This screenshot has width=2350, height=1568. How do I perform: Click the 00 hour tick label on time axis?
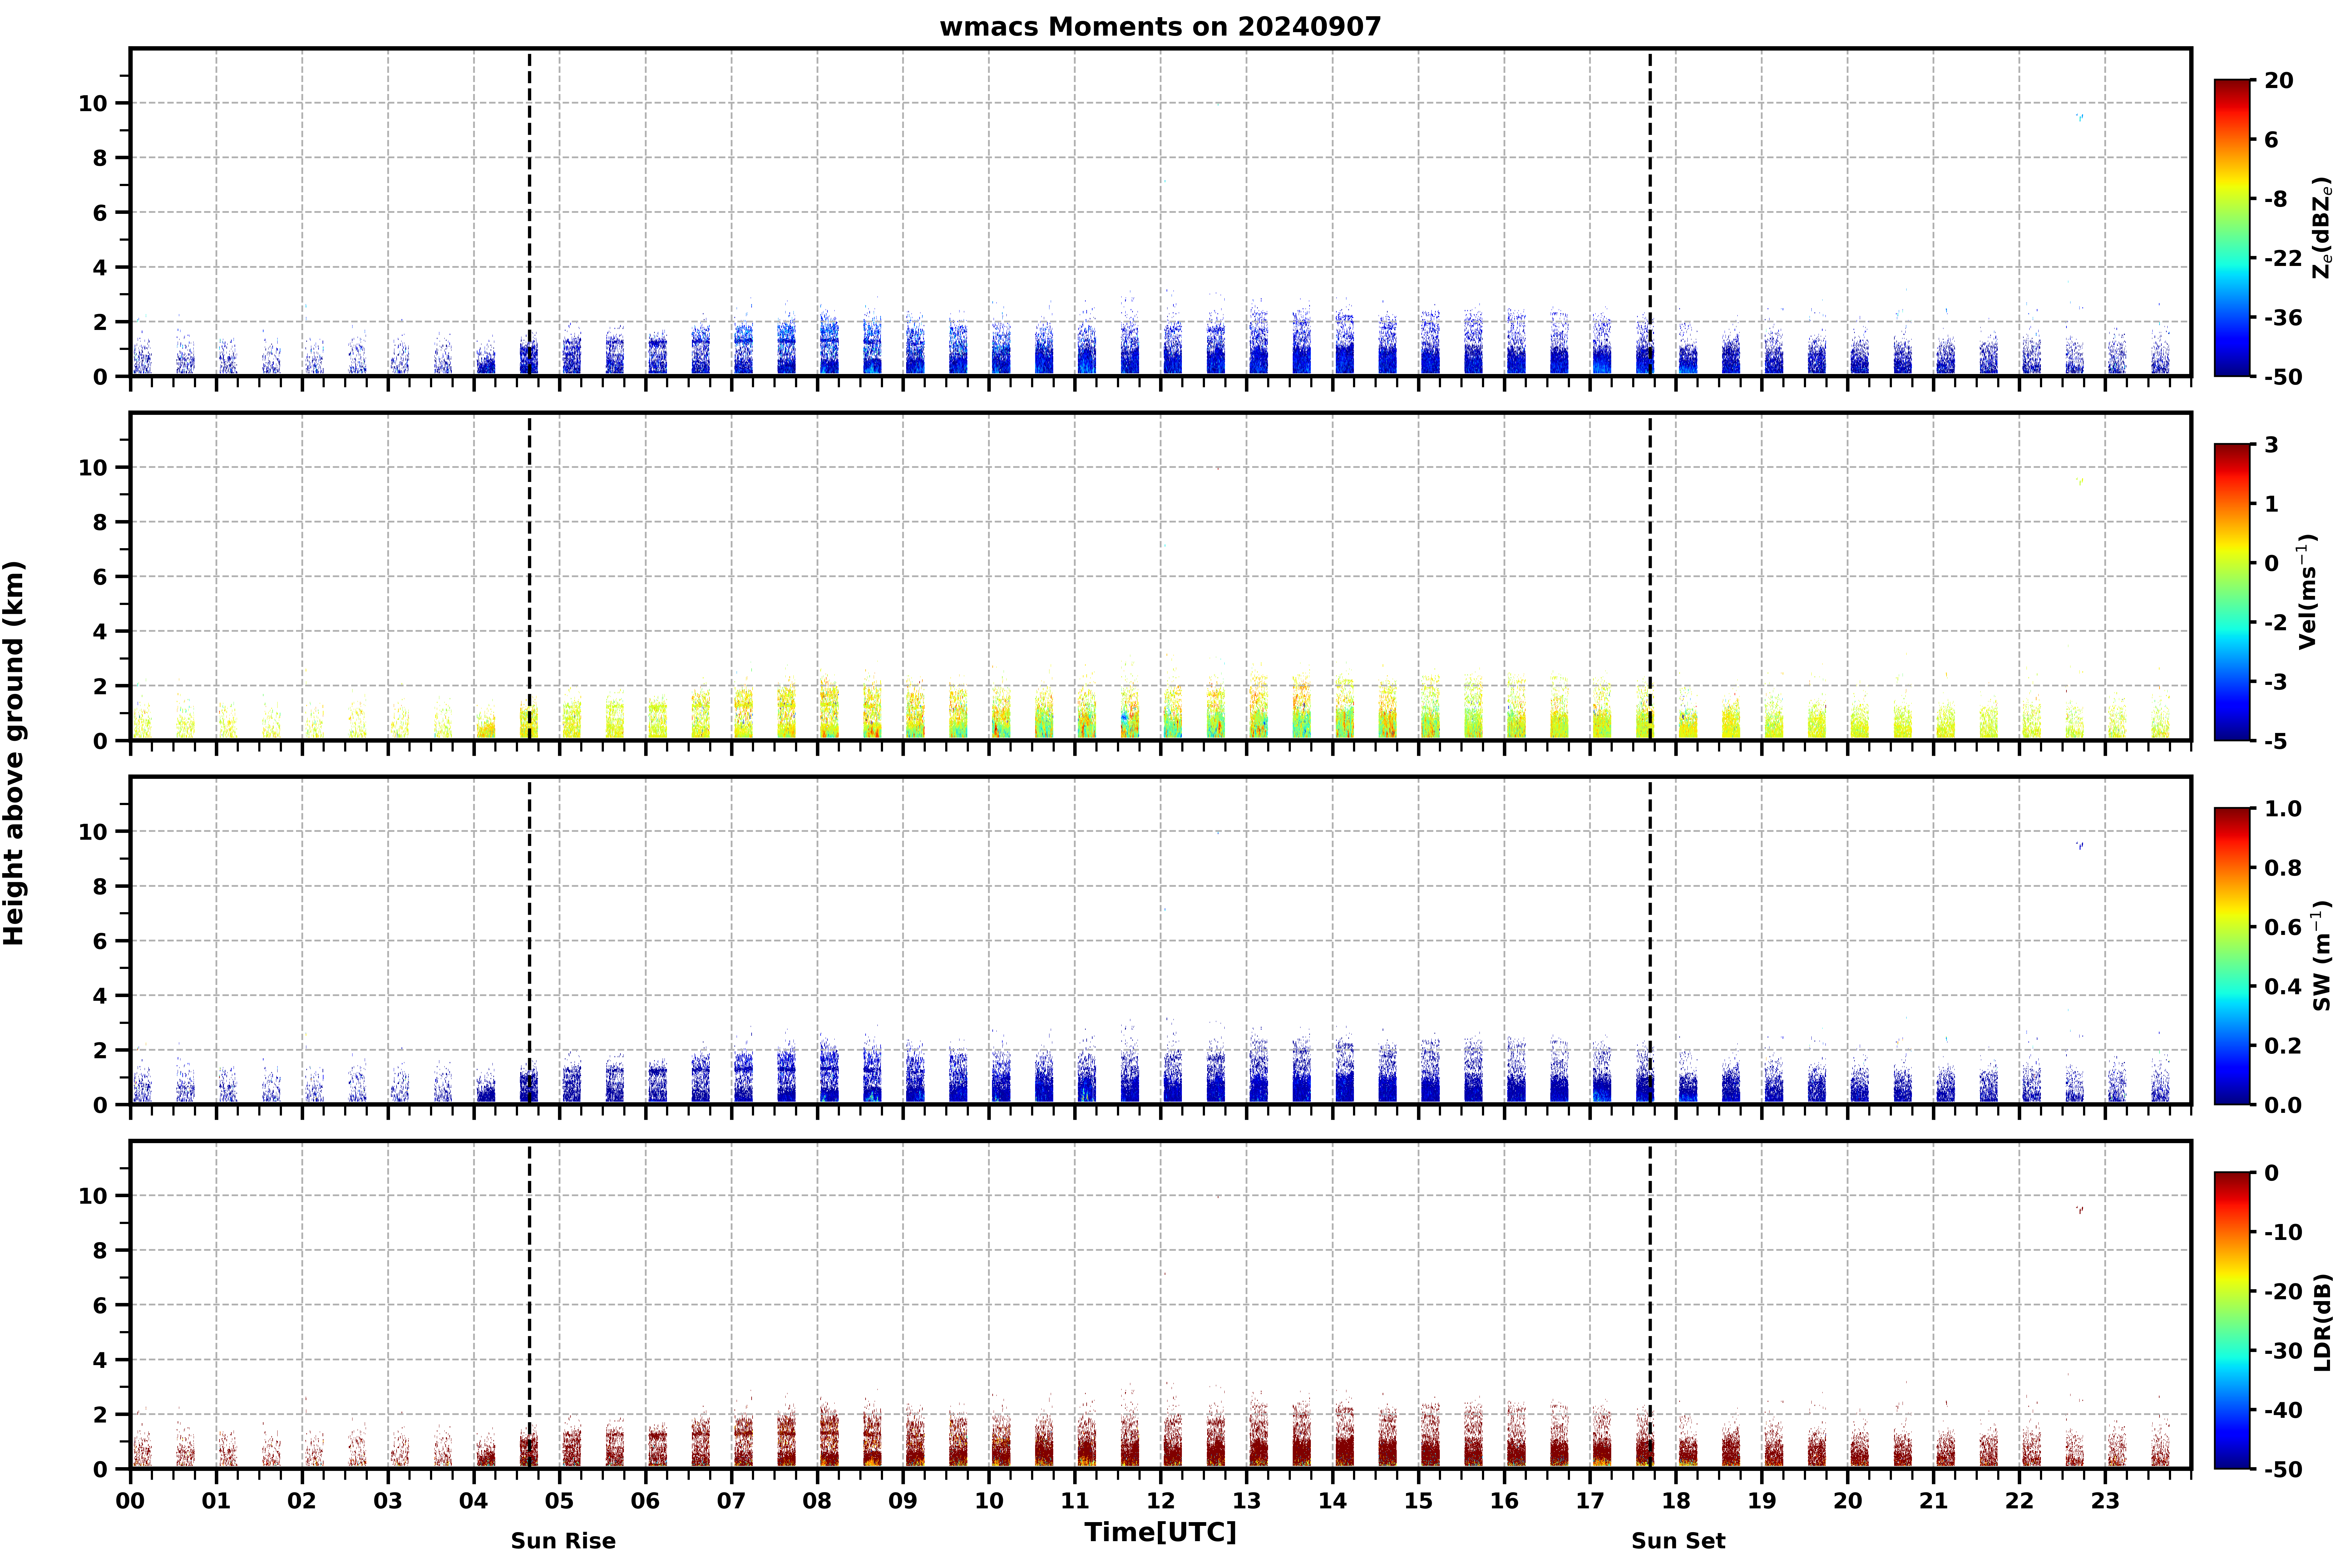coord(130,1500)
